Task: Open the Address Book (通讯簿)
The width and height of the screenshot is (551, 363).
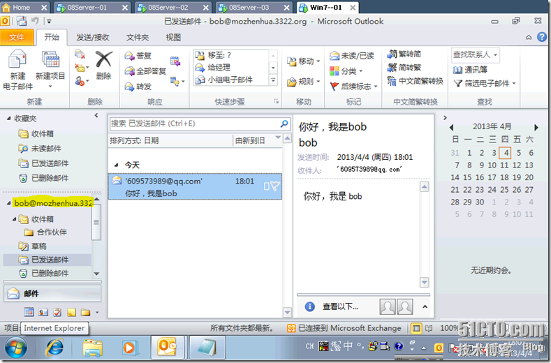Action: [x=470, y=70]
